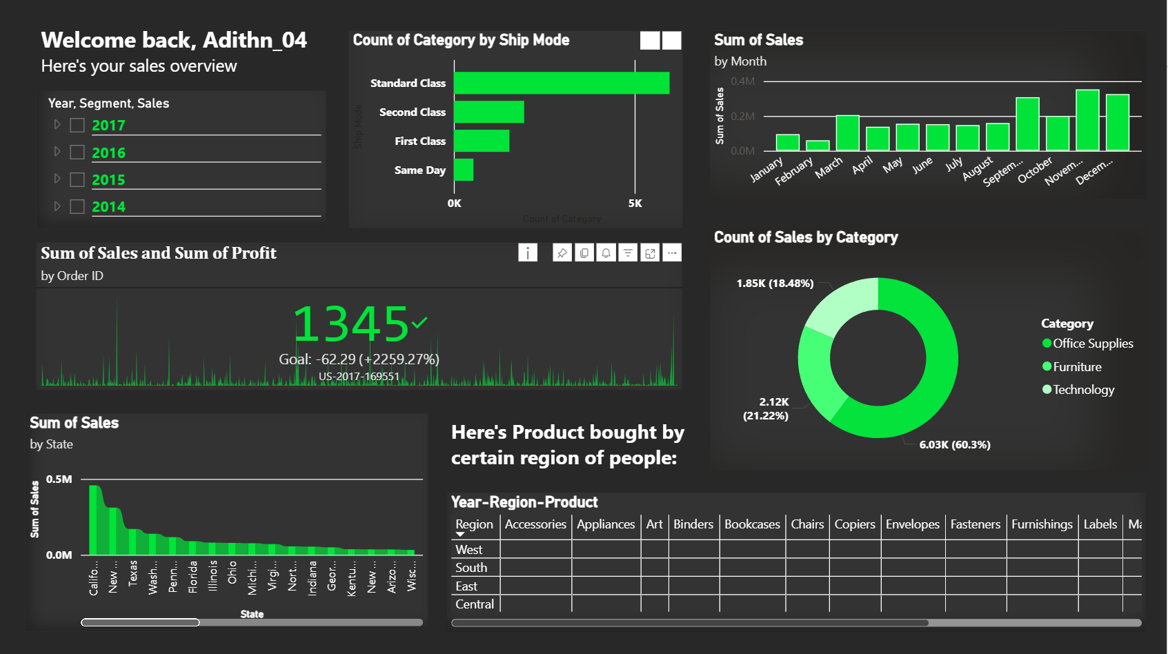Viewport: 1168px width, 654px height.
Task: Set an alert with the bell icon
Action: pyautogui.click(x=606, y=253)
